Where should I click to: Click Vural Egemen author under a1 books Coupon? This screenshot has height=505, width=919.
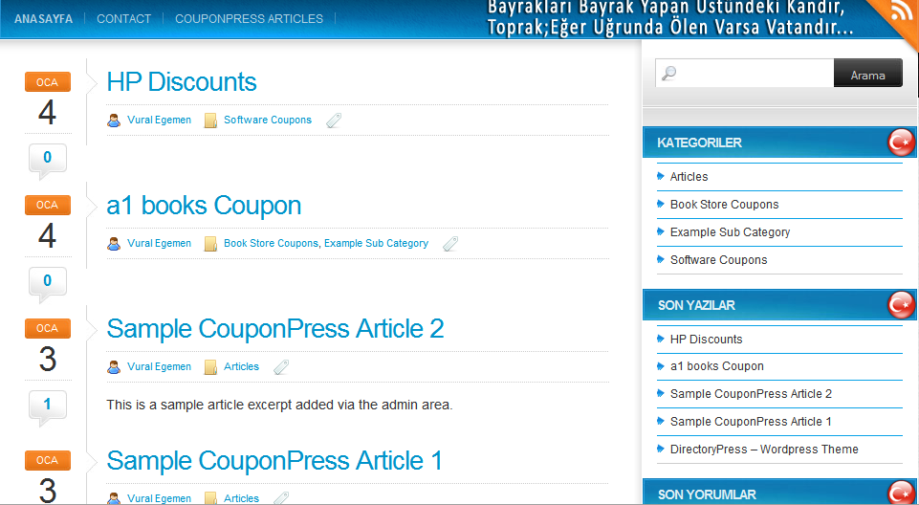point(159,243)
